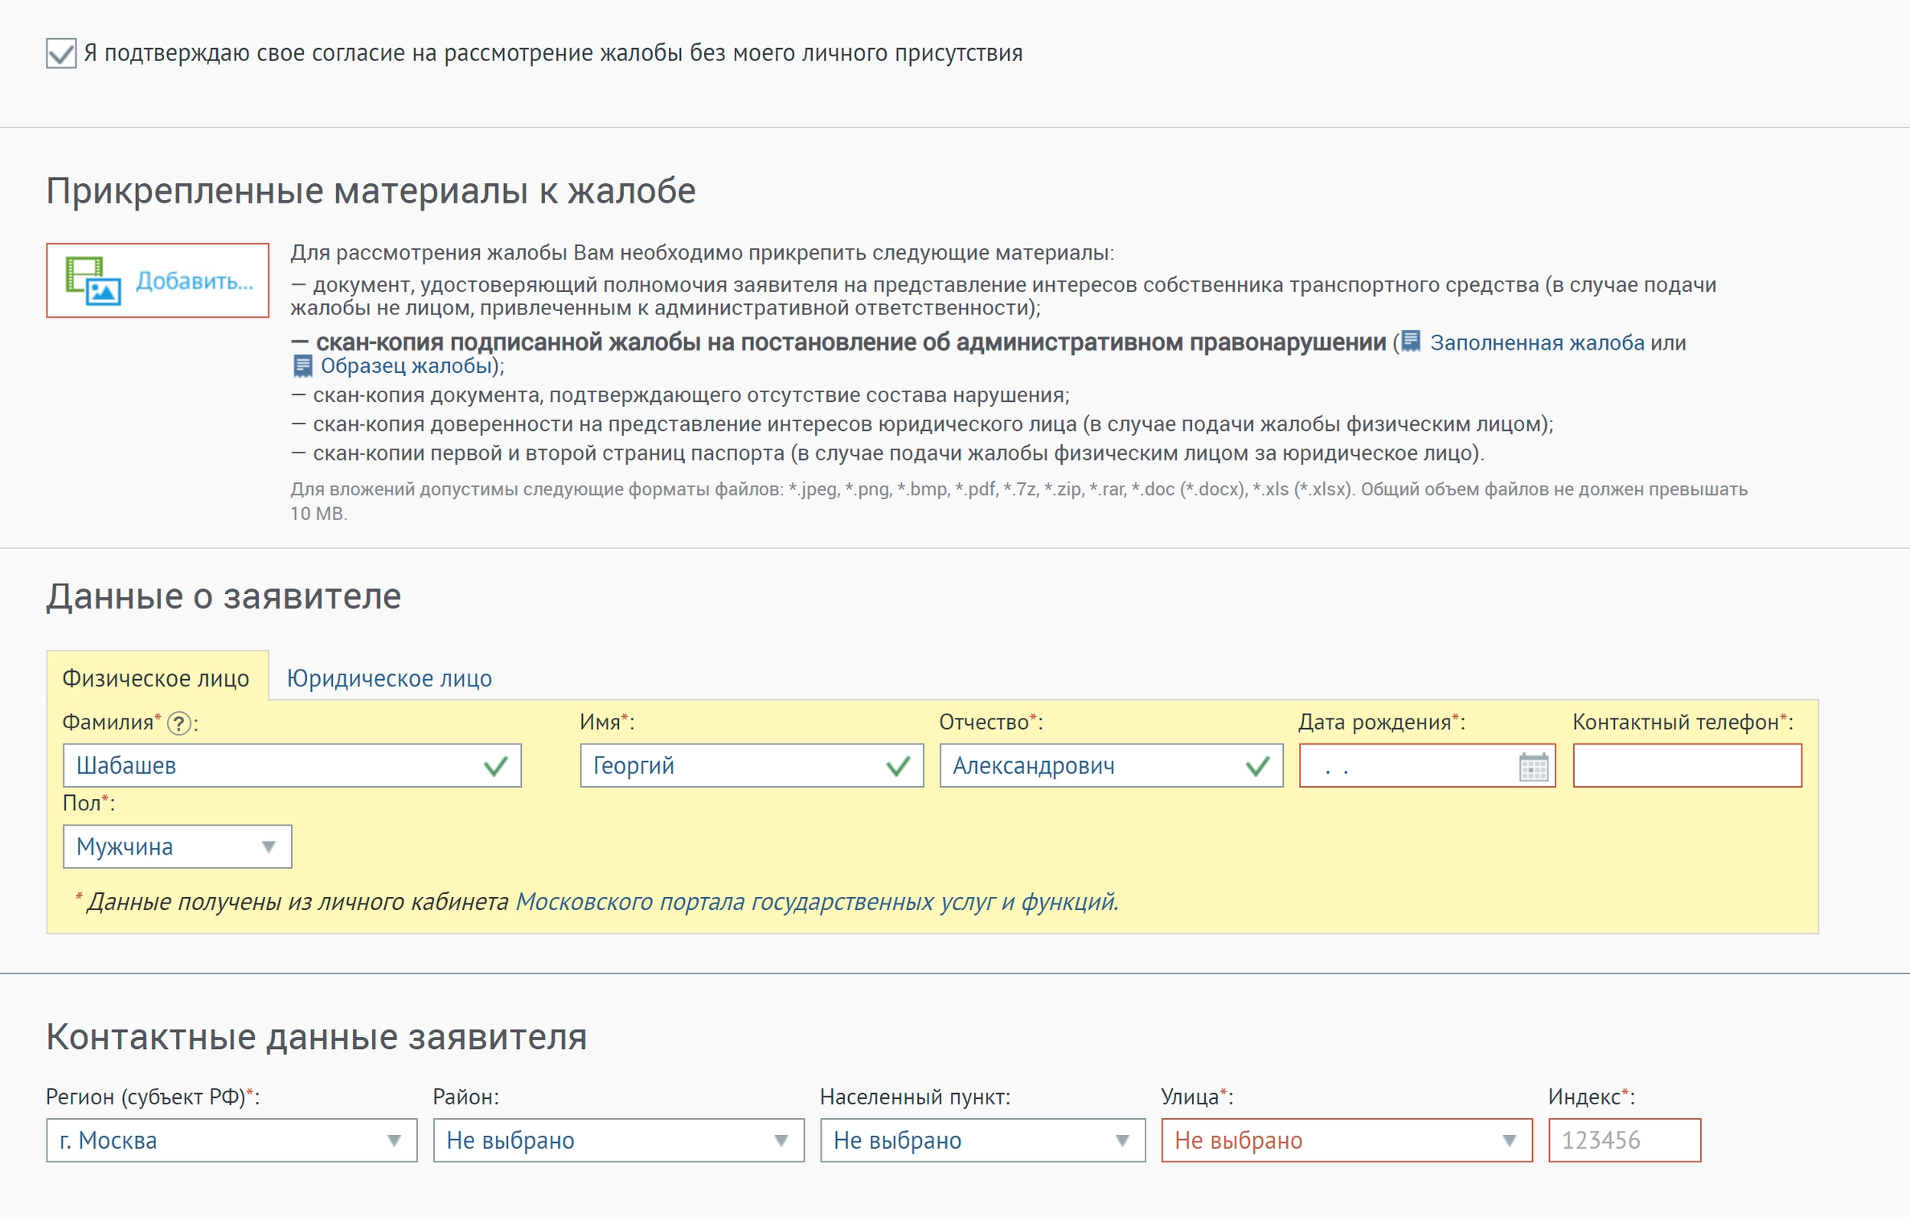
Task: Open the Заполненная жалоба link
Action: click(1536, 342)
